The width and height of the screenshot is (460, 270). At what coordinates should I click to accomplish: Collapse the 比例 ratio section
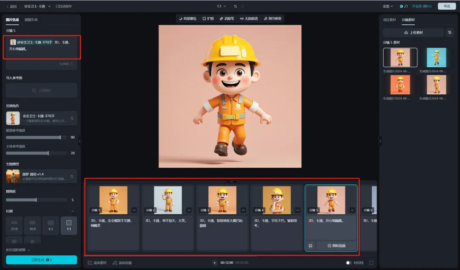(x=72, y=211)
